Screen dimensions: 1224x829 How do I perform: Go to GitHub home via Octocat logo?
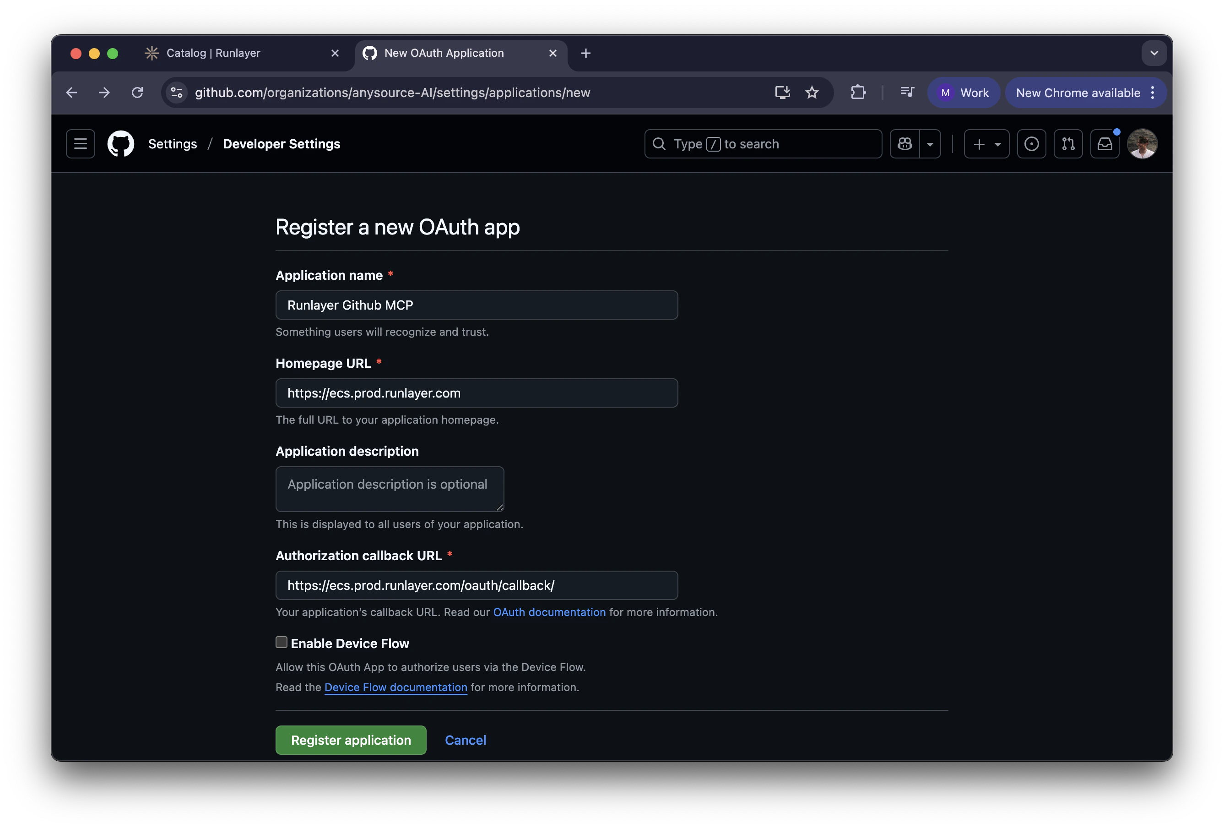pyautogui.click(x=120, y=144)
